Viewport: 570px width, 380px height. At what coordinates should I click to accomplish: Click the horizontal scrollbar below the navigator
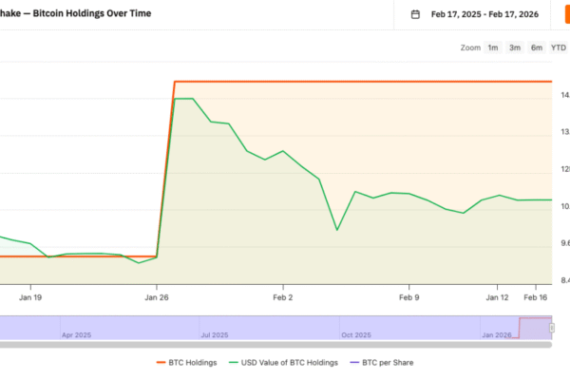[275, 344]
